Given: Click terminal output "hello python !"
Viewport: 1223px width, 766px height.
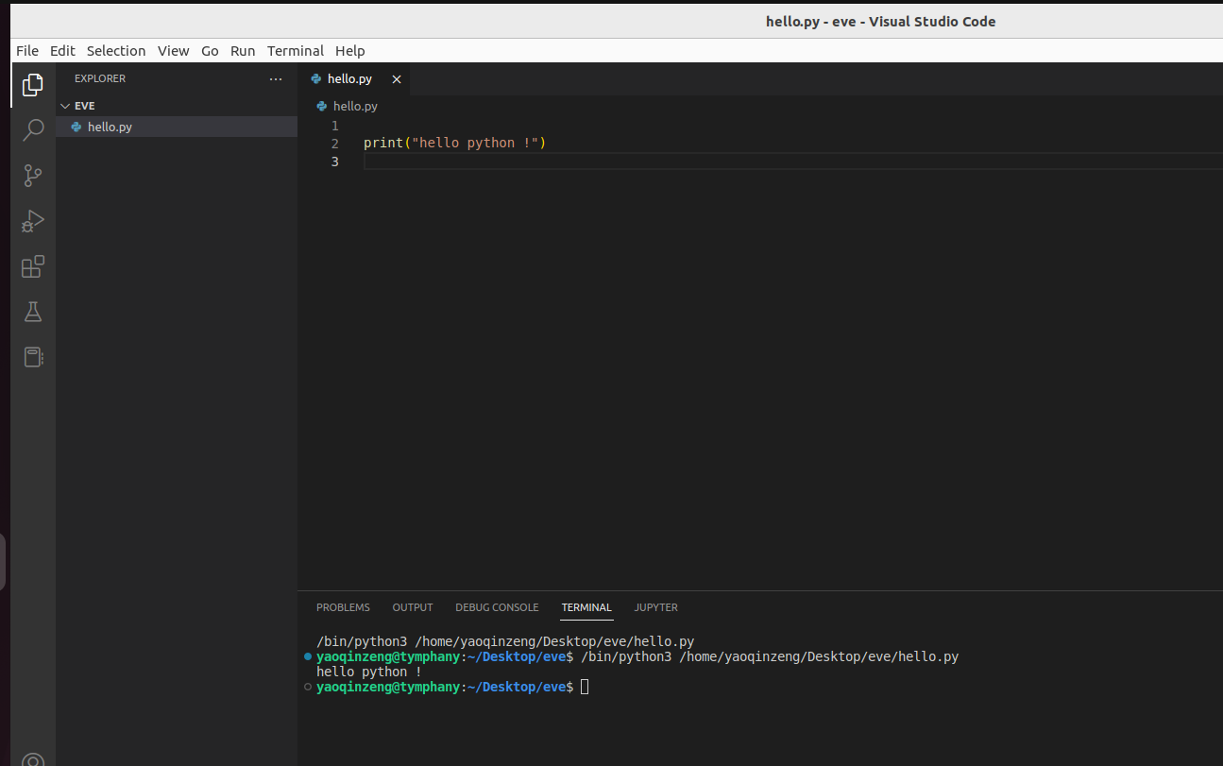Looking at the screenshot, I should click(x=369, y=672).
